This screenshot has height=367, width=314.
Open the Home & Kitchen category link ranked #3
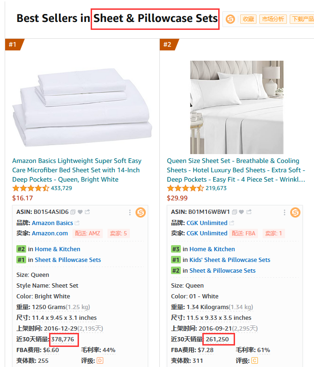click(212, 249)
